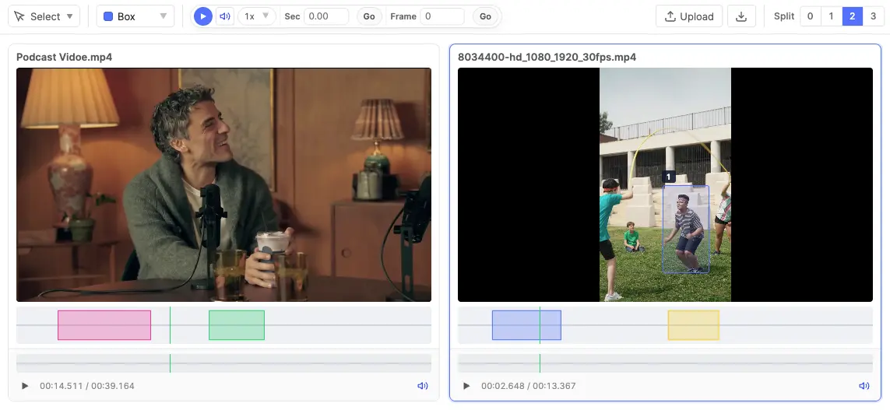The height and width of the screenshot is (410, 890).
Task: Select the pink segment on Podcast timeline
Action: (x=104, y=325)
